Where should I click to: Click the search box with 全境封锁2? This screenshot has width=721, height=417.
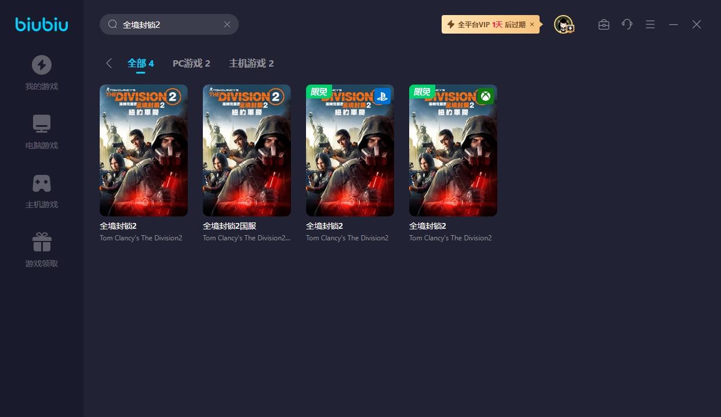[168, 24]
